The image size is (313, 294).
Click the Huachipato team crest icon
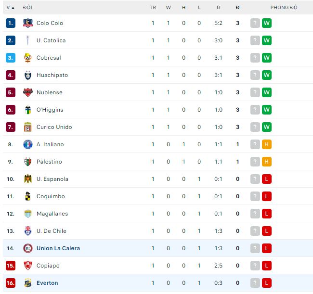pyautogui.click(x=27, y=75)
